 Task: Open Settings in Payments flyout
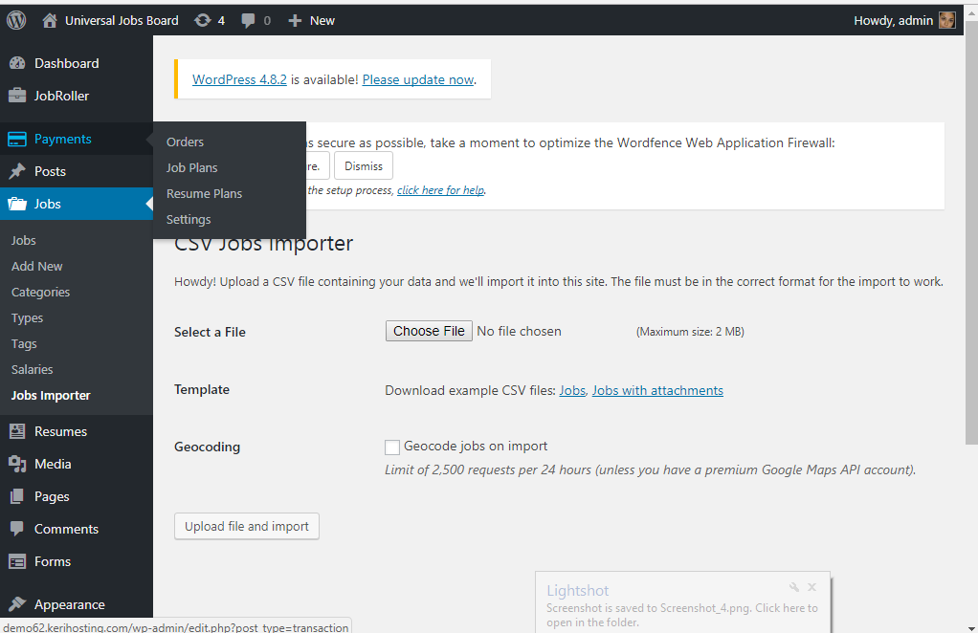pyautogui.click(x=189, y=219)
